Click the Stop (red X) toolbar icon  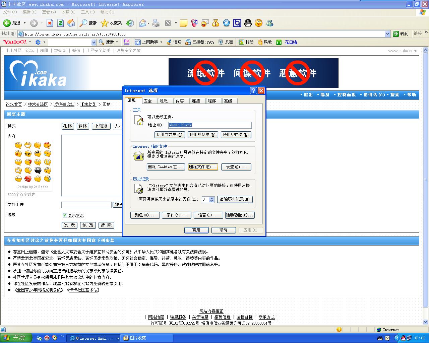[x=50, y=23]
